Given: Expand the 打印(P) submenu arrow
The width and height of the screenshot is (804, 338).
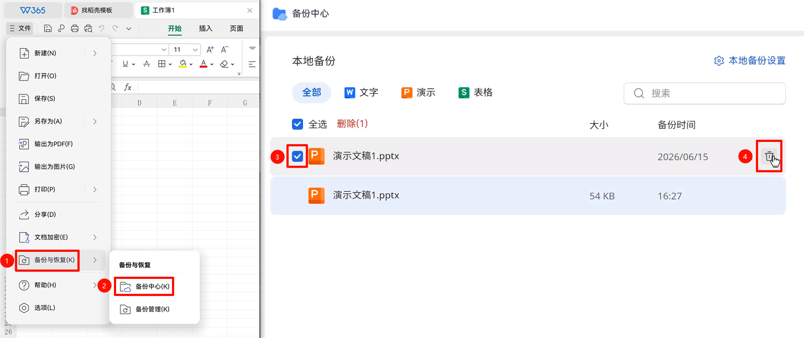Looking at the screenshot, I should coord(95,189).
